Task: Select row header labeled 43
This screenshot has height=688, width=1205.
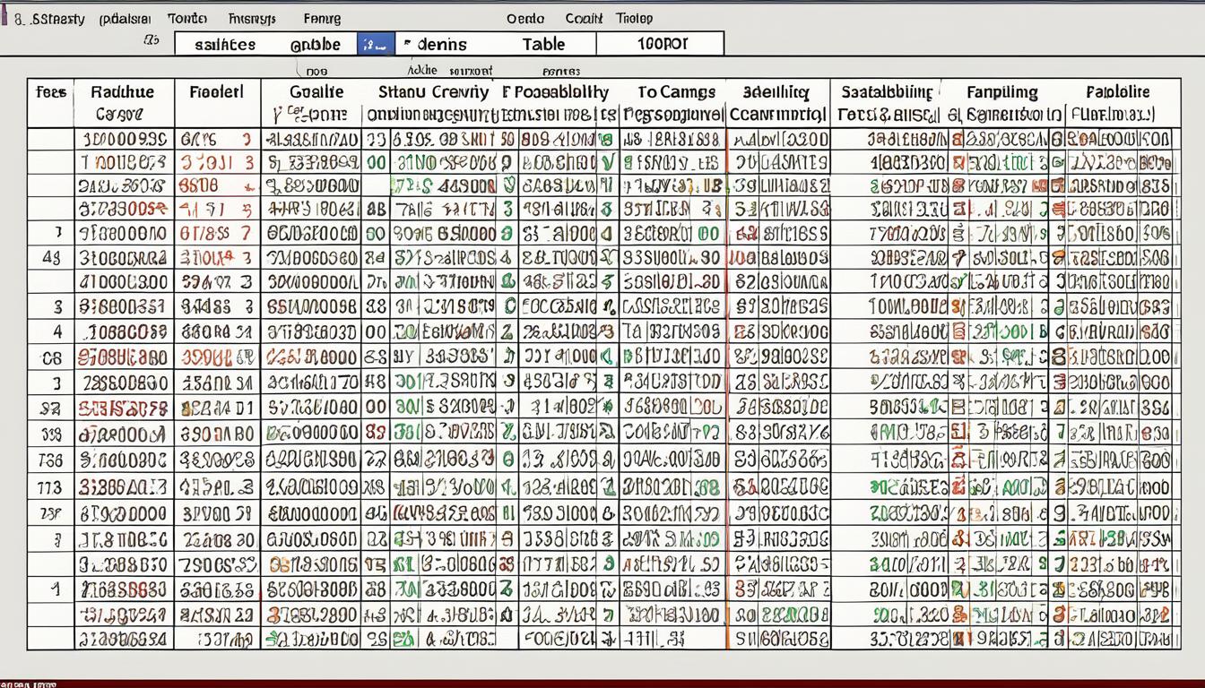Action: tap(50, 257)
